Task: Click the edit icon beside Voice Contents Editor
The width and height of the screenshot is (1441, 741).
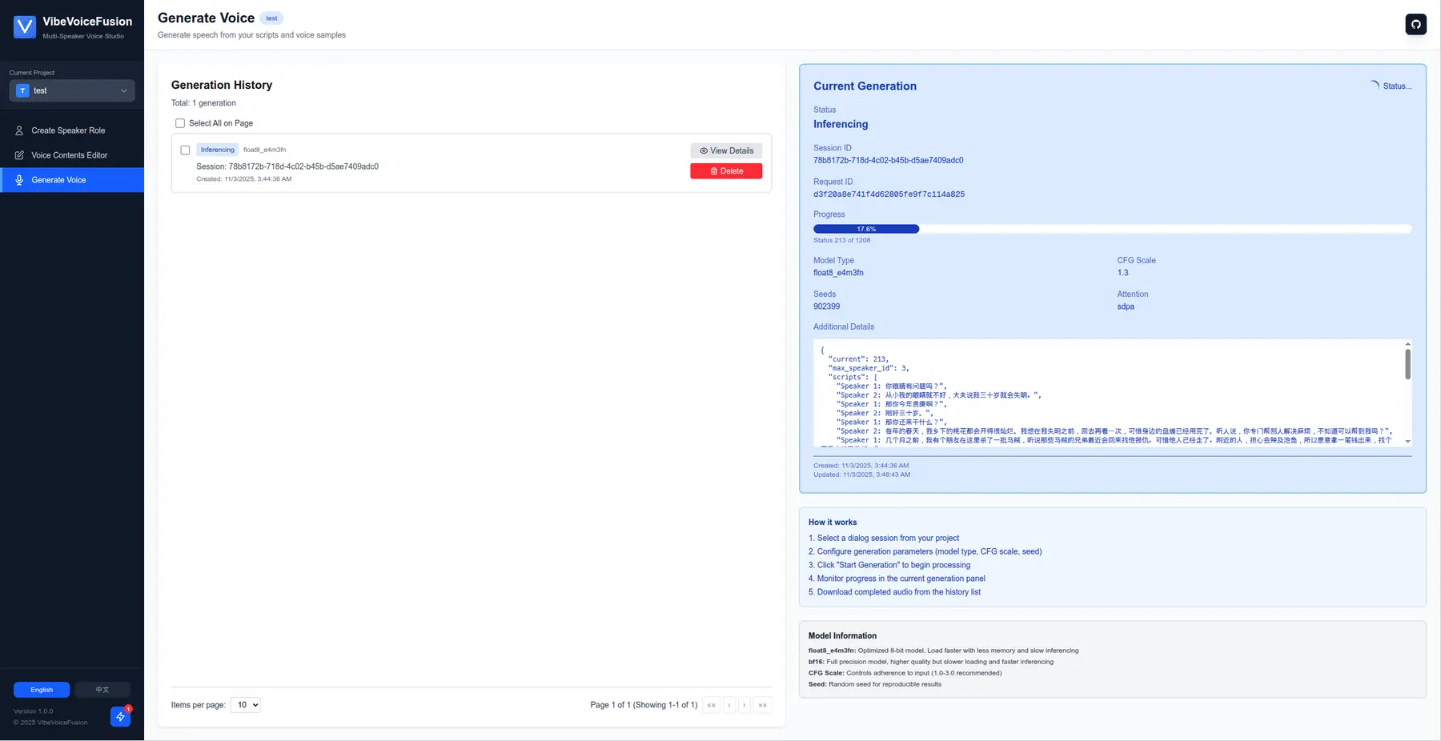Action: tap(19, 155)
